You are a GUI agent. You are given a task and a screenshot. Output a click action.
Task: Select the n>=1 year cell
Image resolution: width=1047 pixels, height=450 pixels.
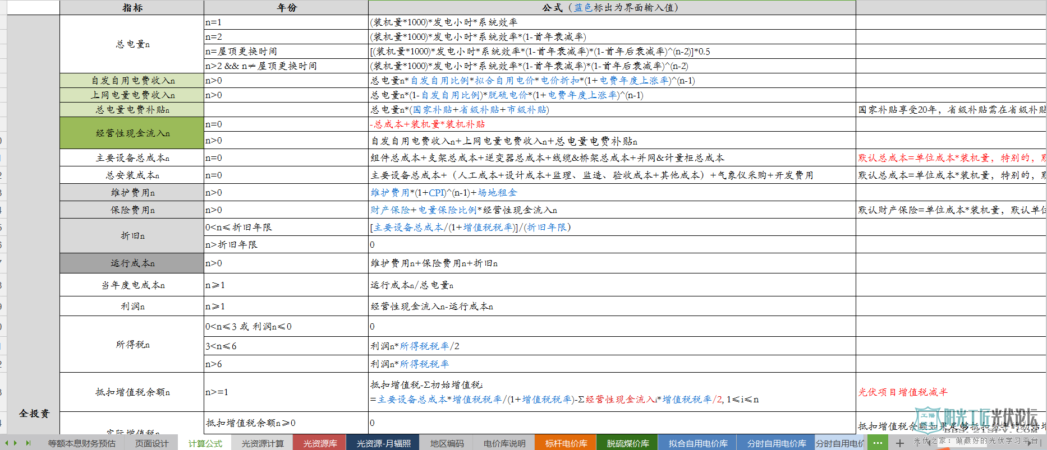pos(286,392)
